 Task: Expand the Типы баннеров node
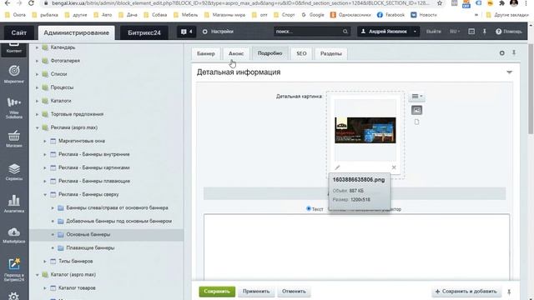(45, 261)
